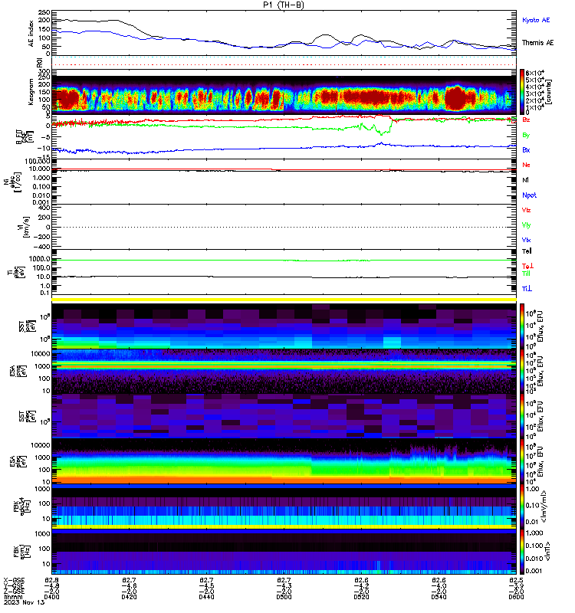Click the 1000.0 temperature axis tick

pos(40,259)
